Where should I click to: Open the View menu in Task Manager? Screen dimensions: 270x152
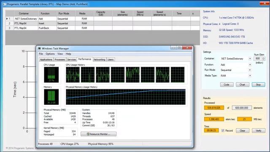pyautogui.click(x=60, y=54)
